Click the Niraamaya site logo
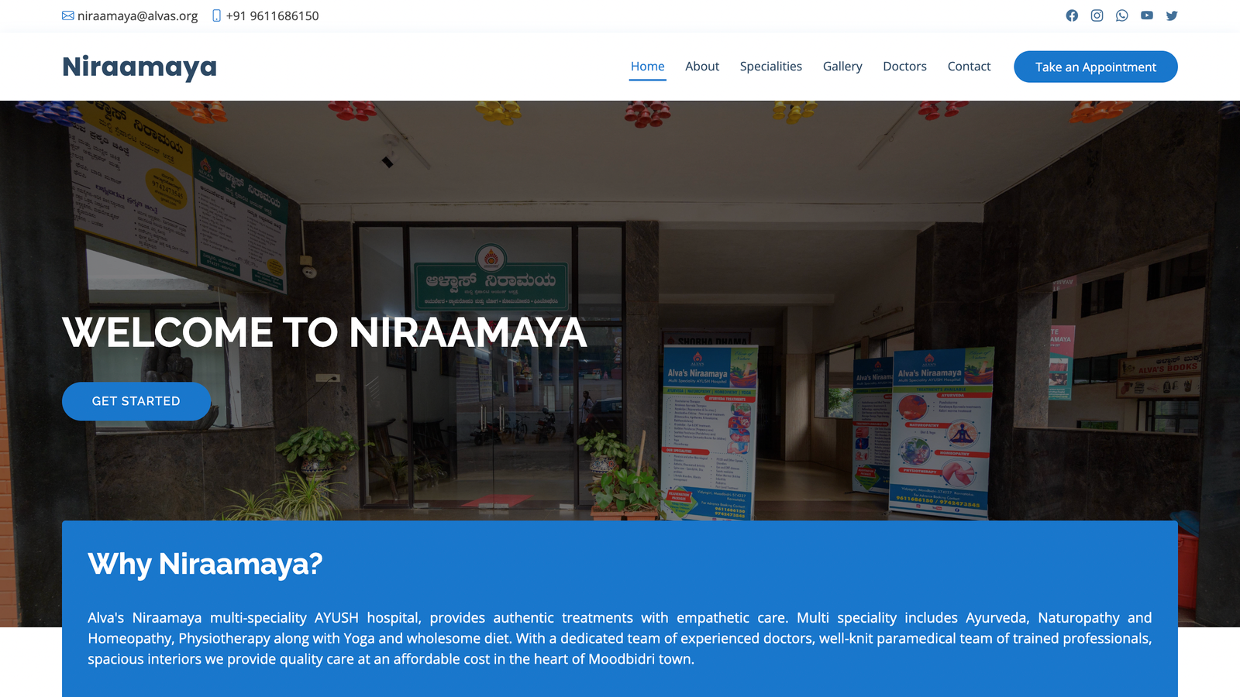This screenshot has width=1240, height=697. pyautogui.click(x=139, y=67)
